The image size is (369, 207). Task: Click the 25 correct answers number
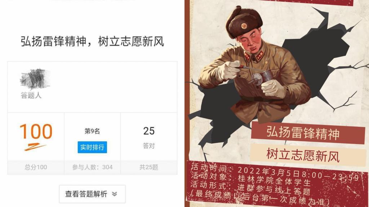pos(149,131)
